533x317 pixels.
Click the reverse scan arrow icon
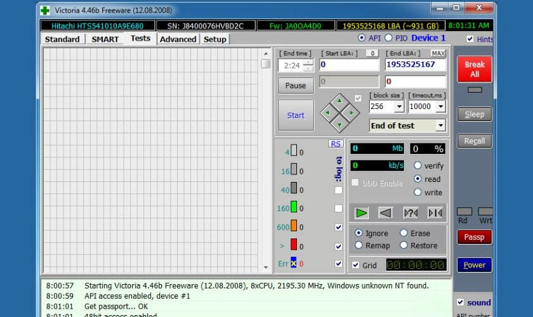tap(385, 213)
